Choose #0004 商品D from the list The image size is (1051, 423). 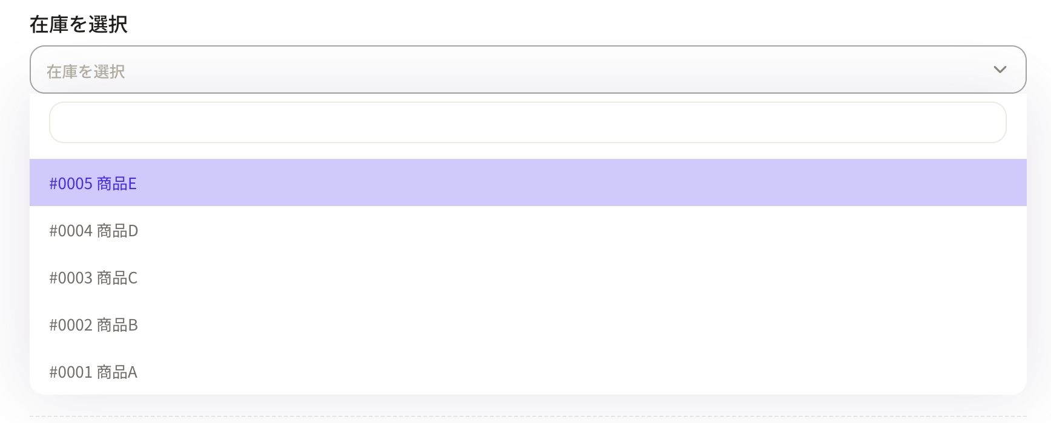[x=94, y=231]
